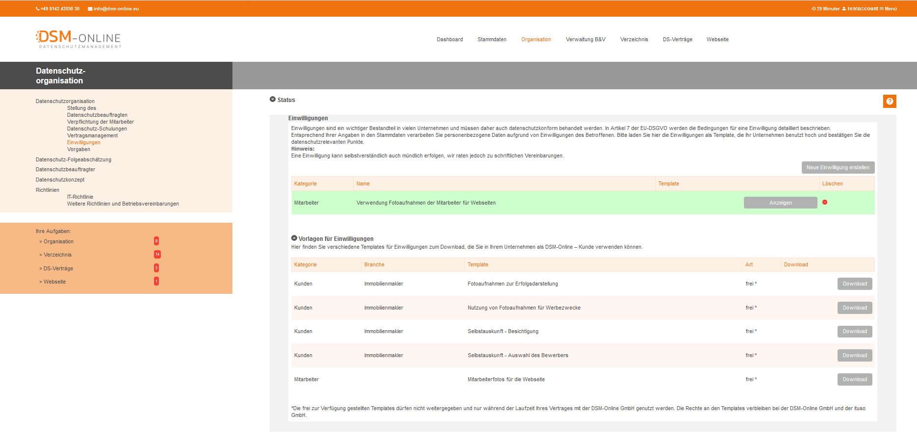Viewport: 917px width, 442px height.
Task: Click the red delete icon for Mitarbeiter consent
Action: (x=825, y=202)
